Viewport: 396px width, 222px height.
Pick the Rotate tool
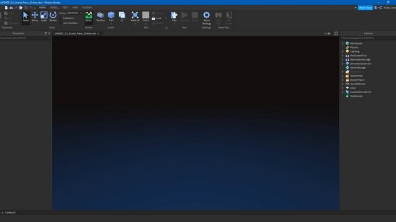click(53, 17)
